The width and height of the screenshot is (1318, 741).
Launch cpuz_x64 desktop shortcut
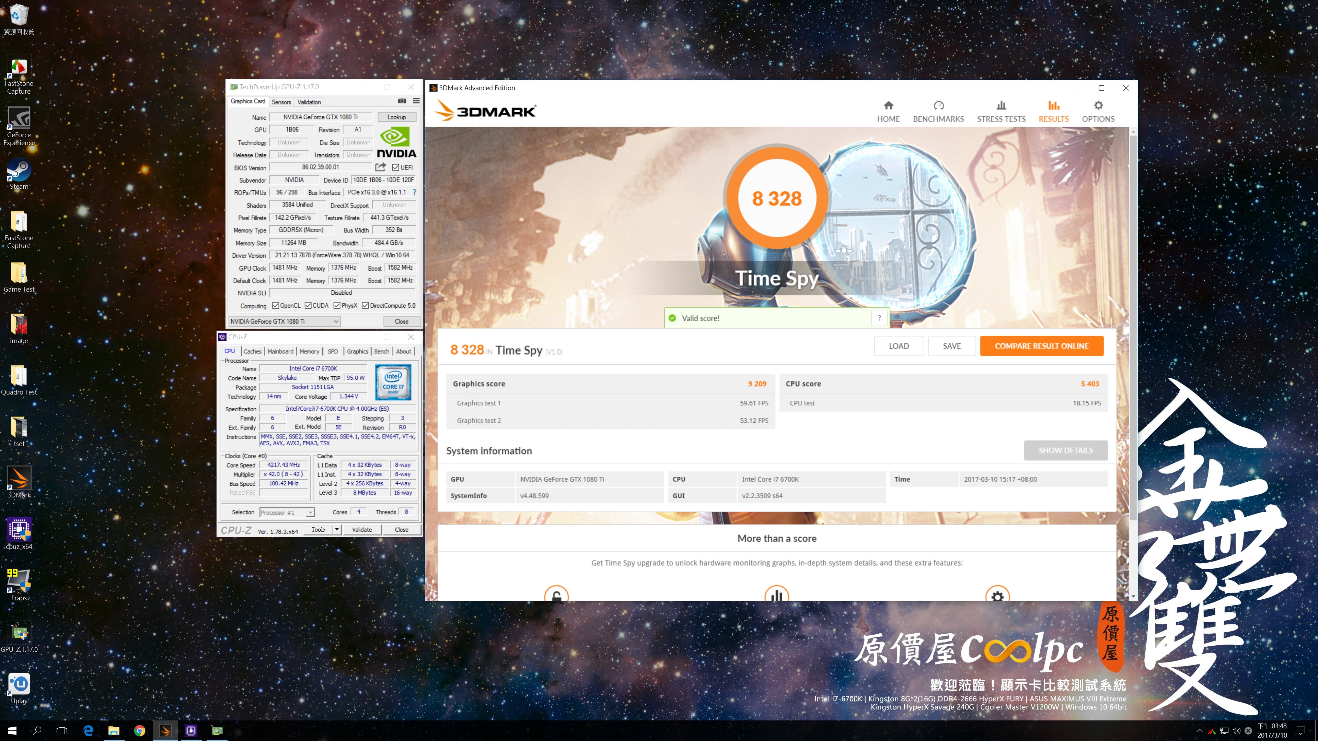tap(19, 534)
